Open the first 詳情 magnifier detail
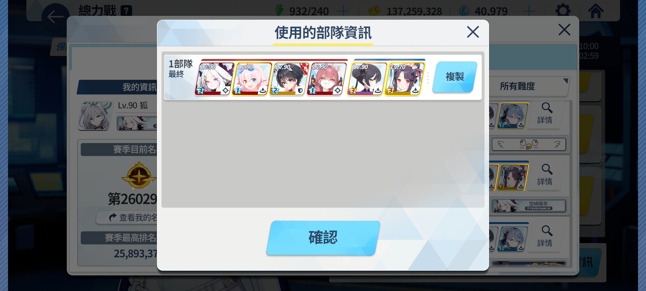The image size is (646, 291). 545,114
